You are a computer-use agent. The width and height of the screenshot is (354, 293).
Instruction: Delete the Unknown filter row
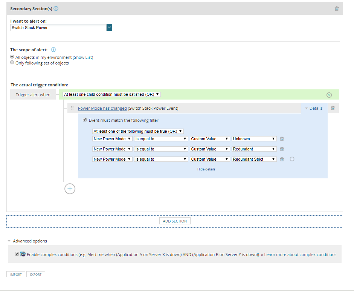[x=282, y=139]
